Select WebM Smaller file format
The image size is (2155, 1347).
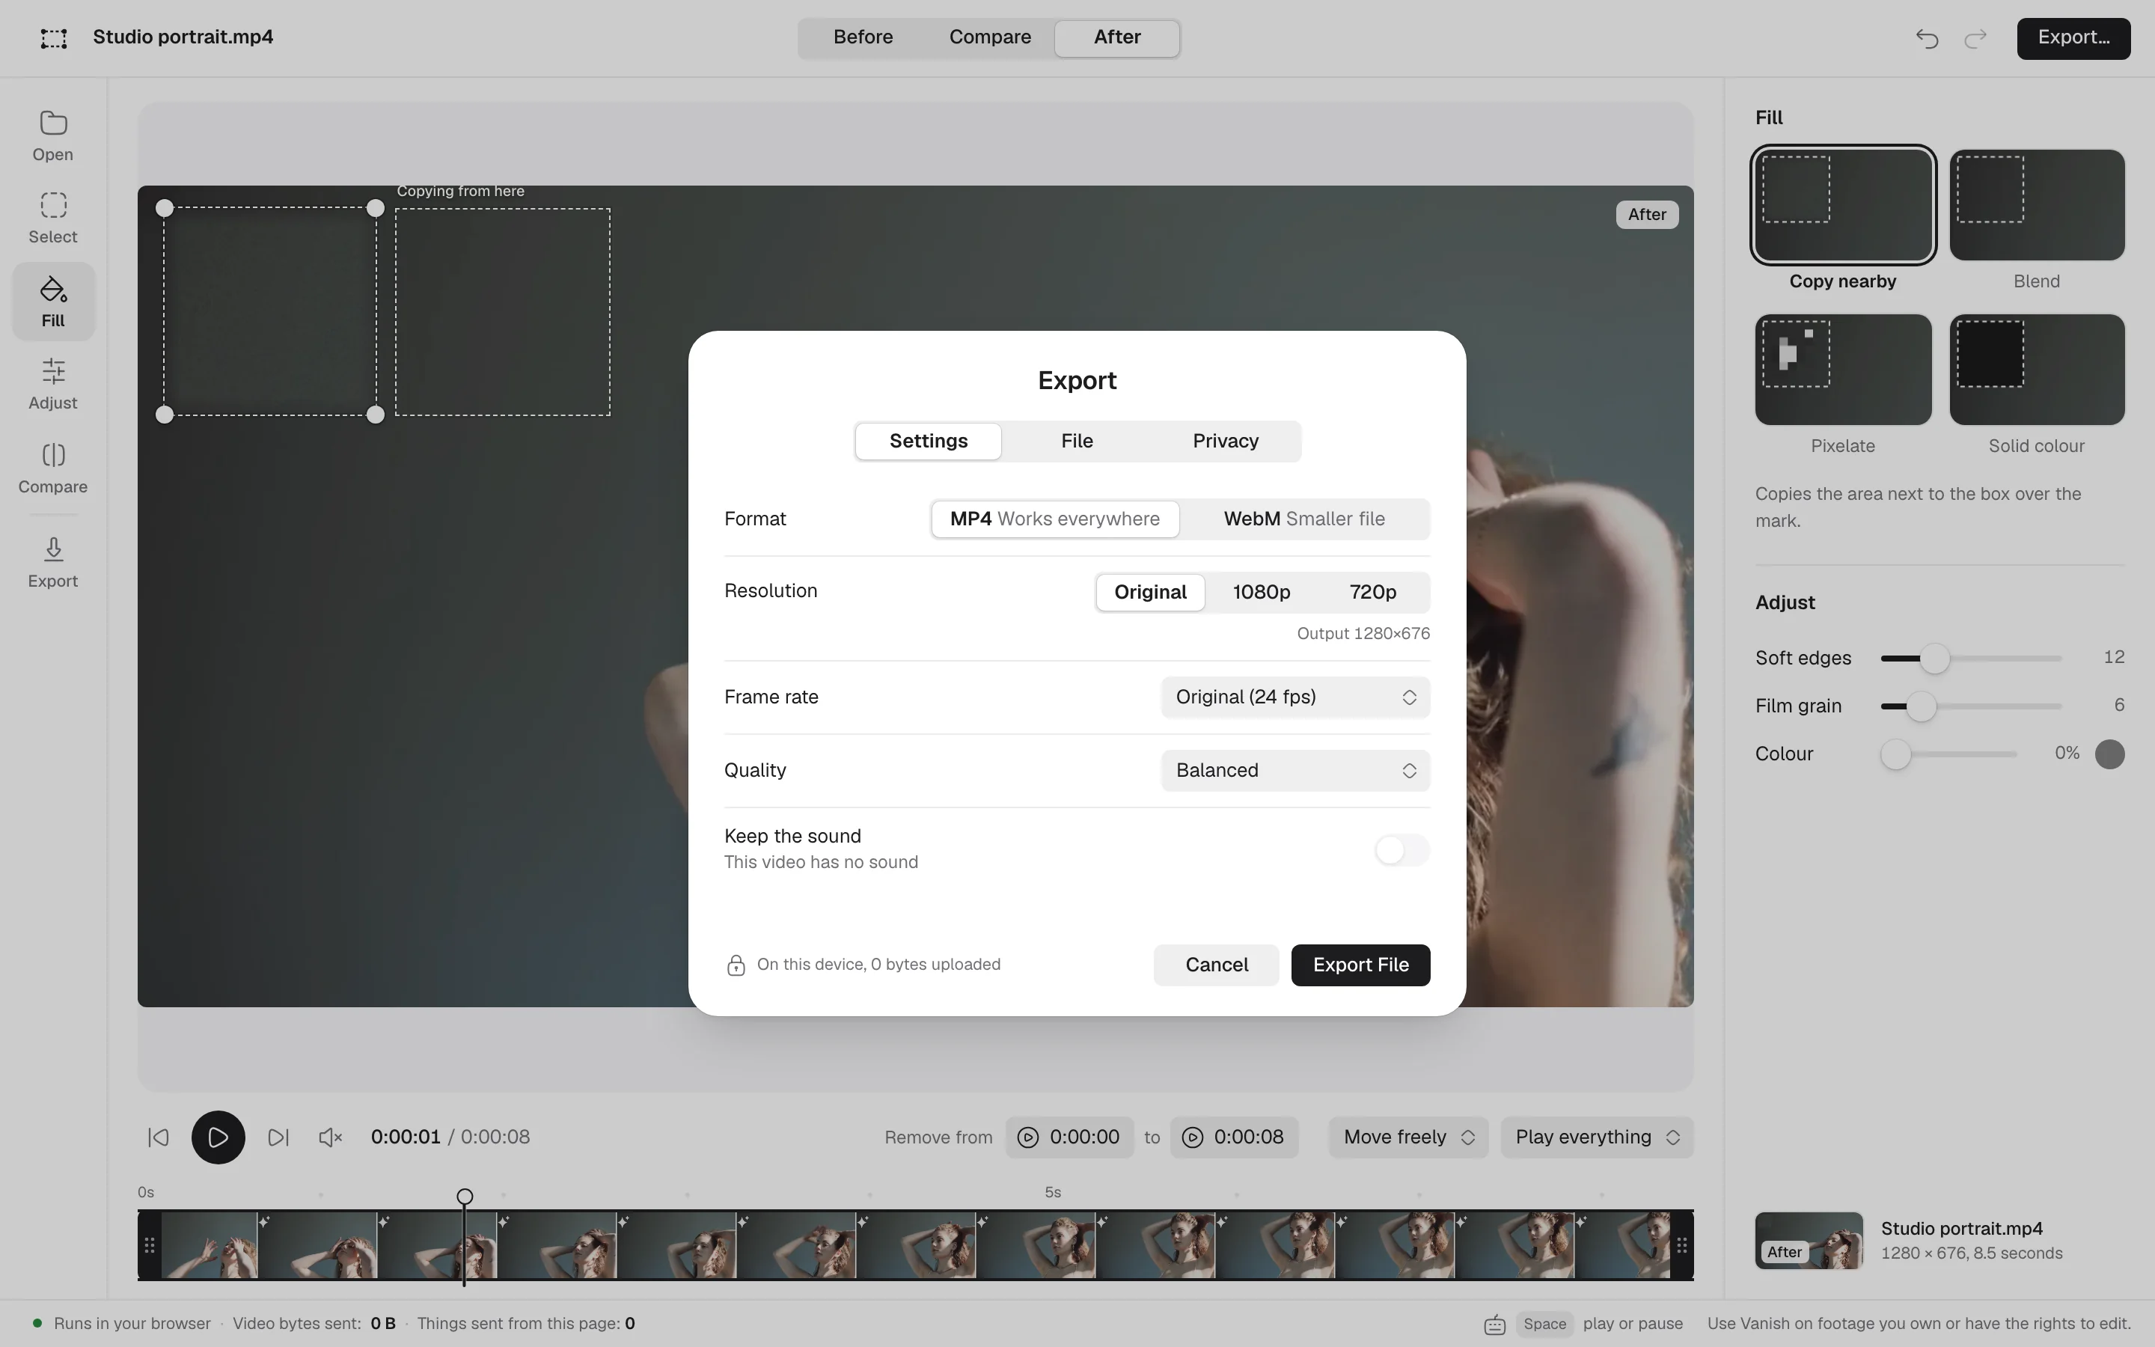pos(1303,519)
